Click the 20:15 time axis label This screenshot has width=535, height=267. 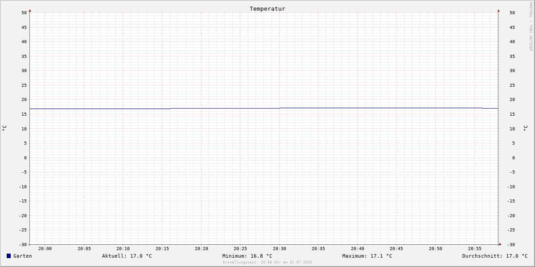[162, 249]
